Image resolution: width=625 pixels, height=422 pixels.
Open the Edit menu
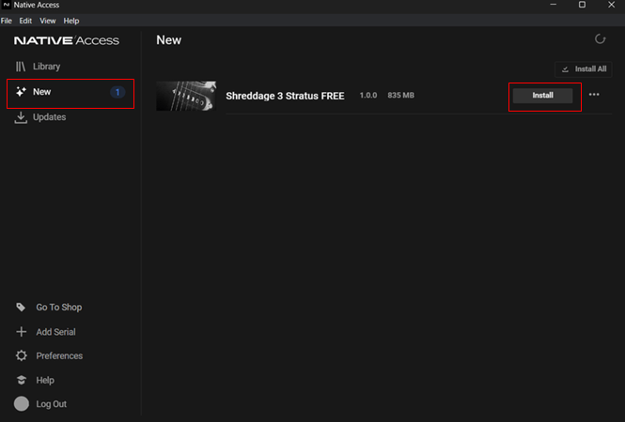[x=25, y=21]
